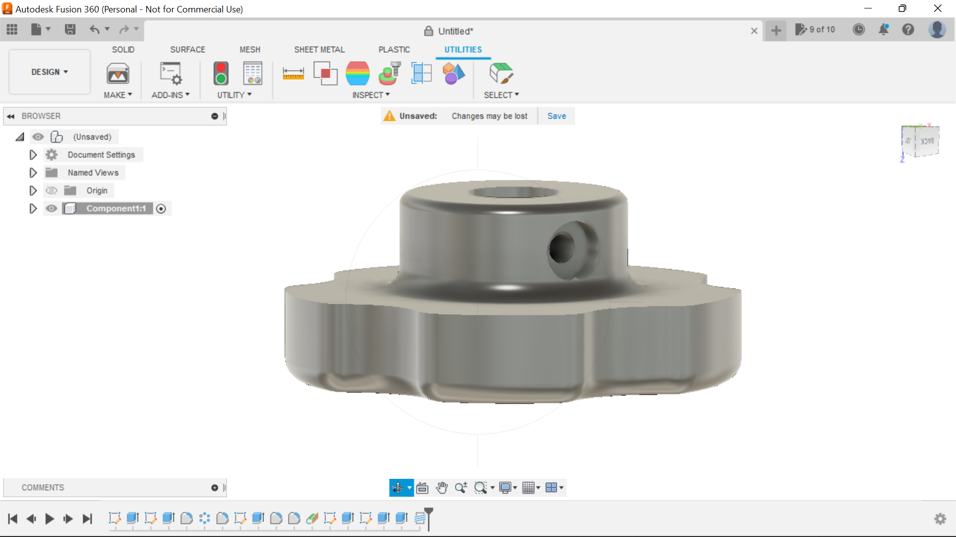
Task: Switch to the SOLID tab
Action: pos(123,50)
